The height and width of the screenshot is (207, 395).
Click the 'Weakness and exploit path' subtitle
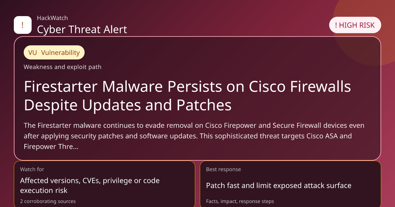point(63,67)
